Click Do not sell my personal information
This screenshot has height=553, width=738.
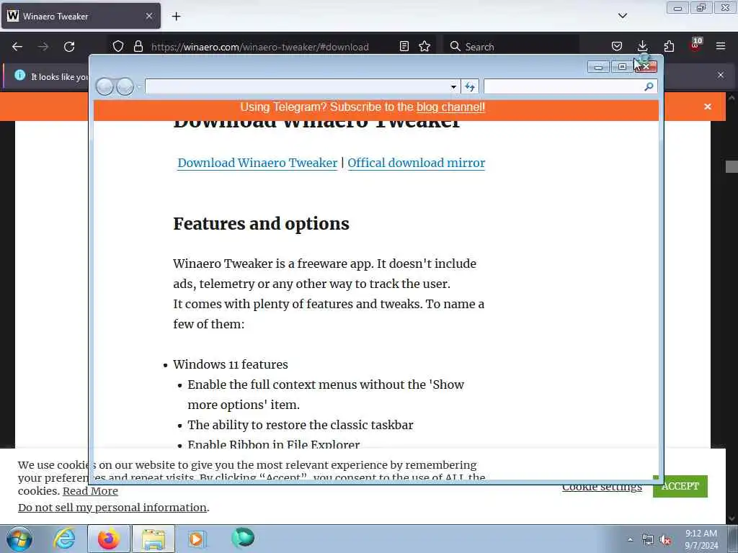pos(112,508)
